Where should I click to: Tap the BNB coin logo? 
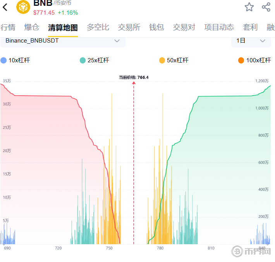23,7
